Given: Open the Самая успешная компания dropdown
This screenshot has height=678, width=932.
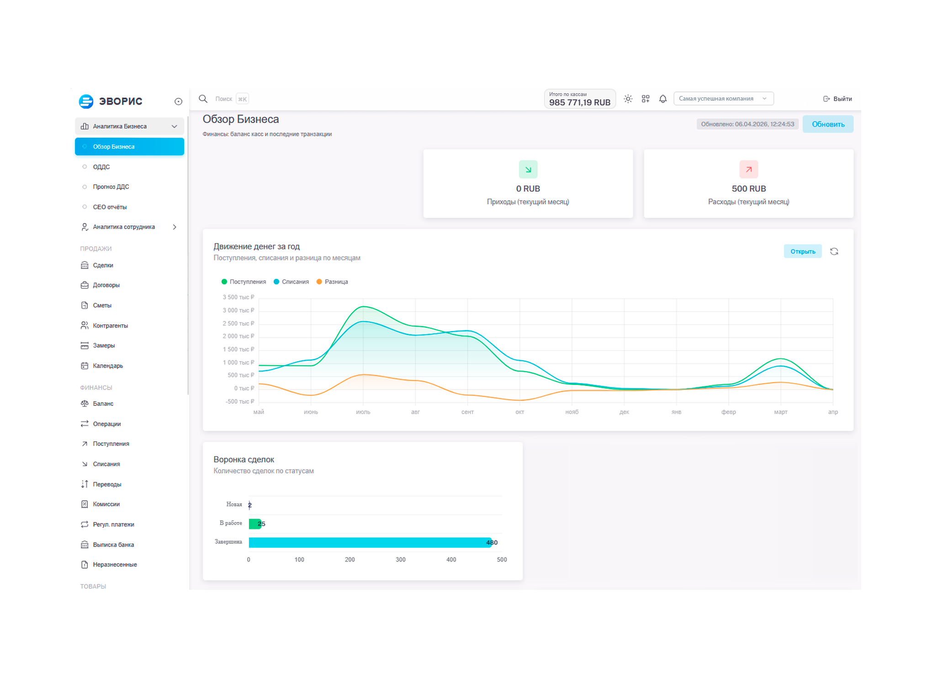Looking at the screenshot, I should [724, 98].
